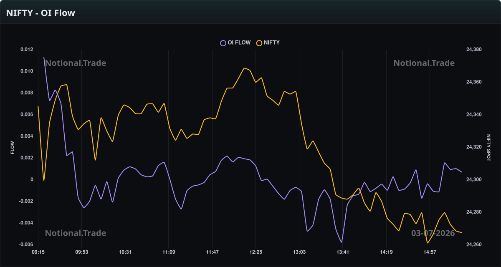Toggle the OI FLOW legend series
501x267 pixels.
click(x=235, y=43)
